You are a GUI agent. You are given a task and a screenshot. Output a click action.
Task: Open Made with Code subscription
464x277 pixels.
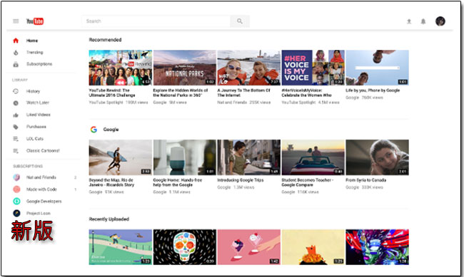point(41,189)
